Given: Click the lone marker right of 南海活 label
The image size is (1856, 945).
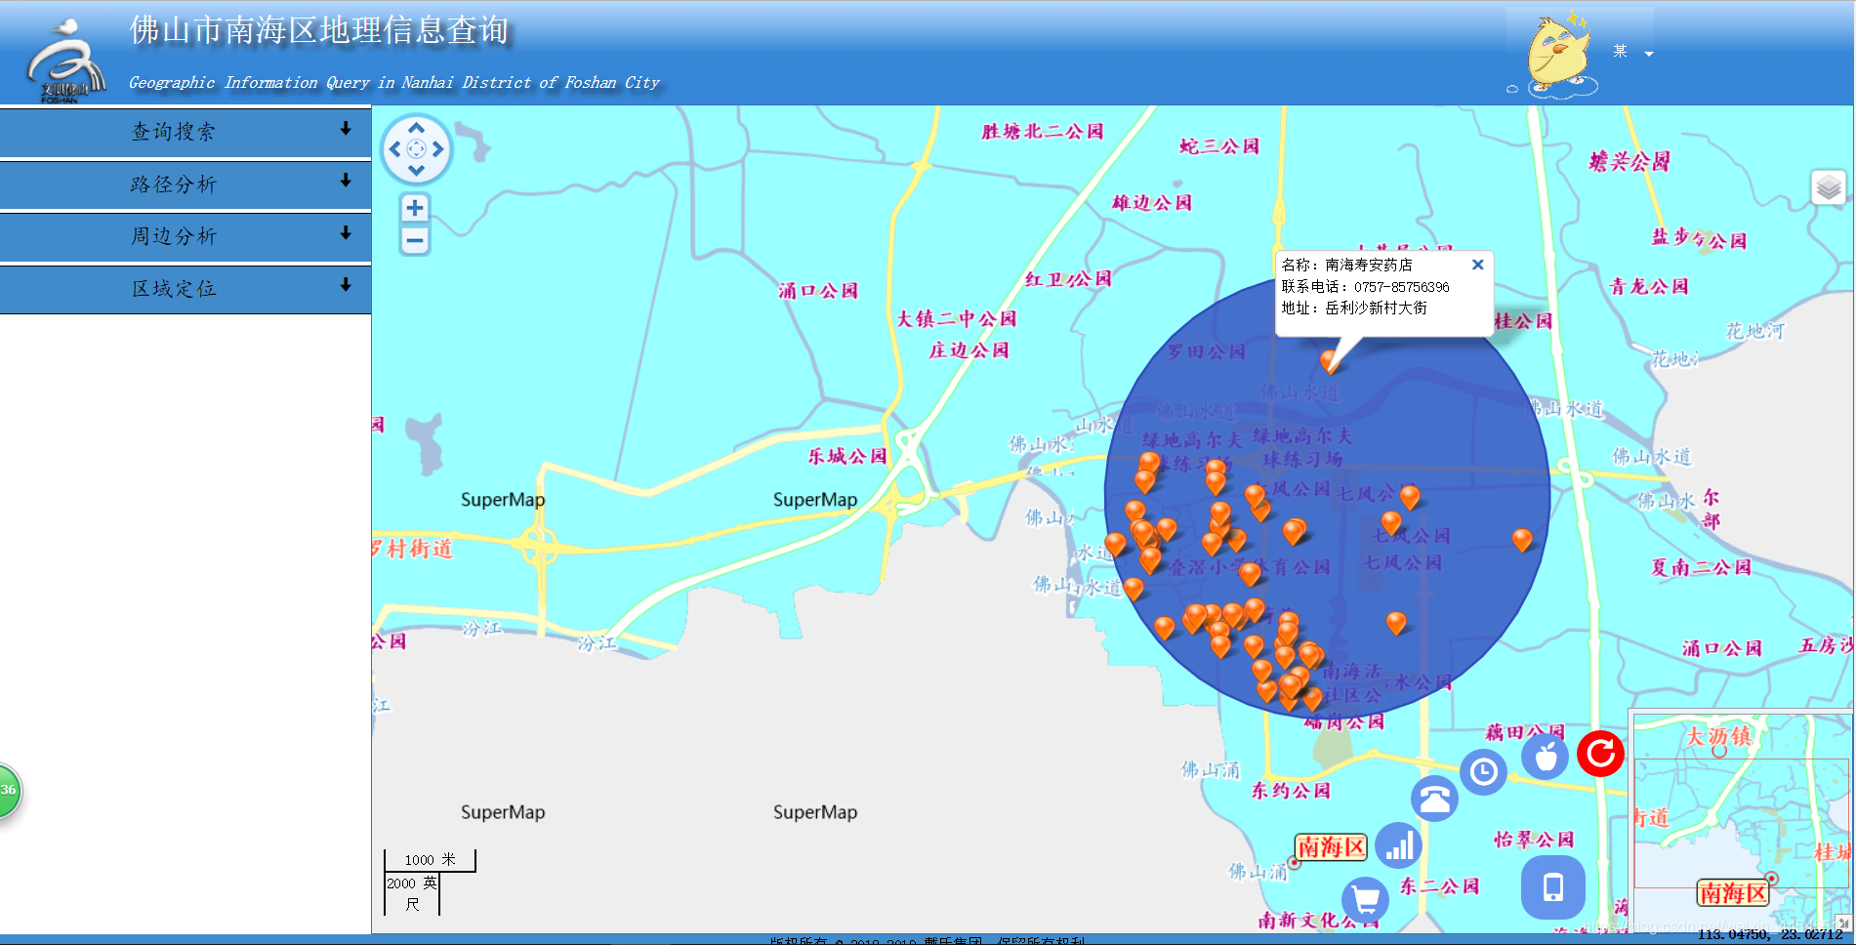Looking at the screenshot, I should pos(1396,622).
